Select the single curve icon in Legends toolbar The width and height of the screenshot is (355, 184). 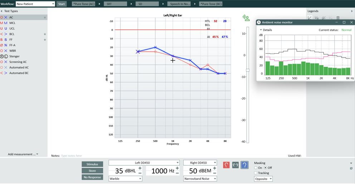click(310, 18)
